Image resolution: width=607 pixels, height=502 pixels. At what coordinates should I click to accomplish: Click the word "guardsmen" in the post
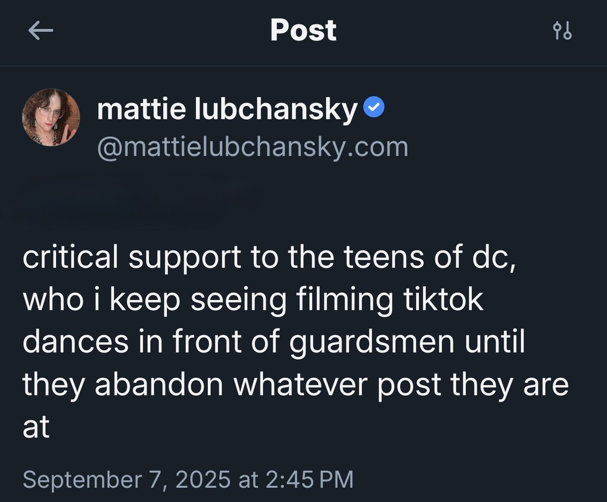tap(371, 343)
